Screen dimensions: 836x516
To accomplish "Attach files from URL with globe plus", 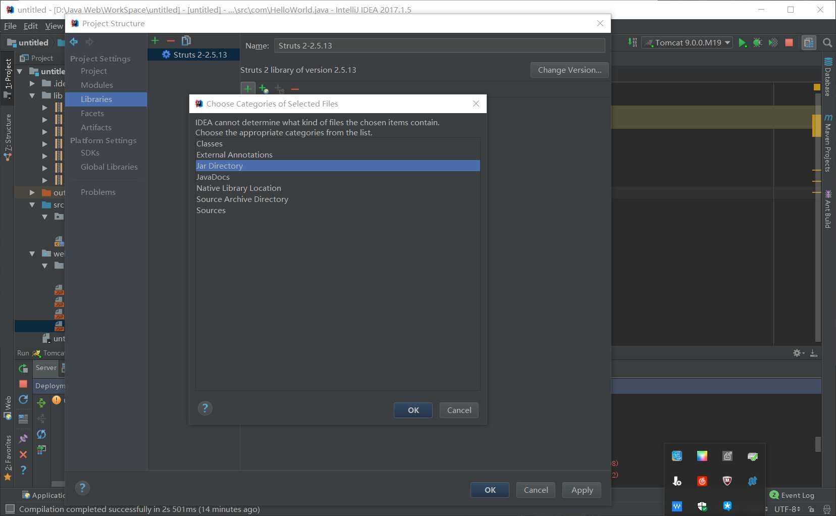I will [264, 89].
